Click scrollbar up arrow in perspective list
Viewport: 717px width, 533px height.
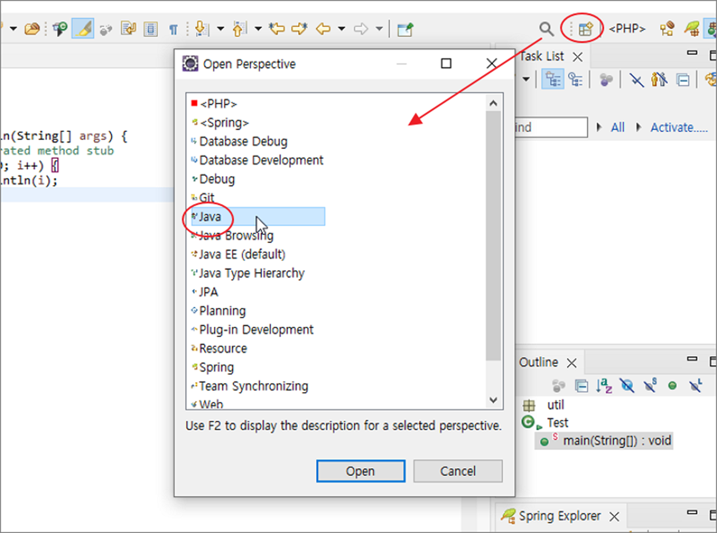coord(493,103)
